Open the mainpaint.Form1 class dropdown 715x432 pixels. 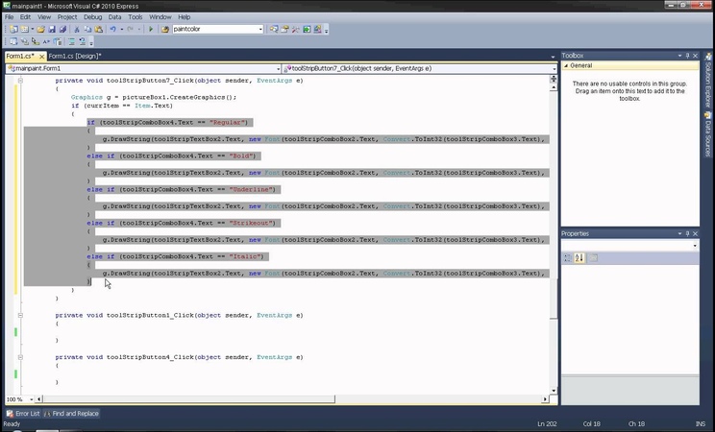(x=278, y=69)
